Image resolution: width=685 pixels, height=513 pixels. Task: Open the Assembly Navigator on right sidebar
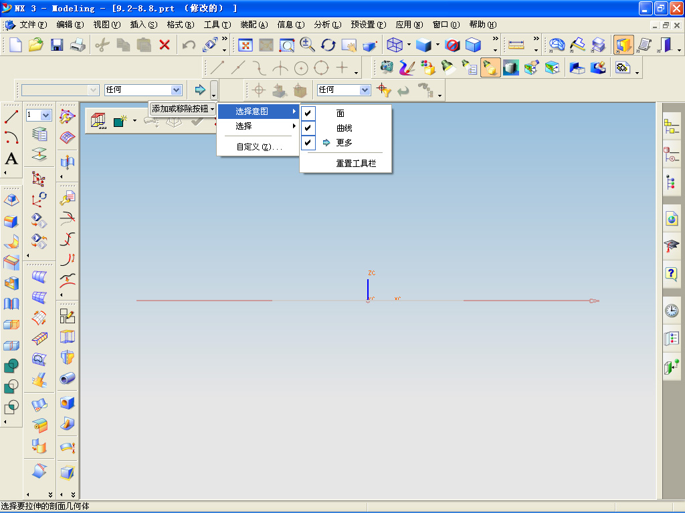(x=672, y=126)
